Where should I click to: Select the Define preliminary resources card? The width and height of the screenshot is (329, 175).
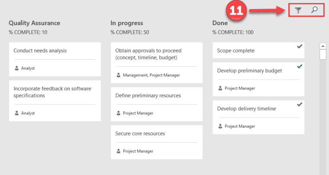(157, 104)
